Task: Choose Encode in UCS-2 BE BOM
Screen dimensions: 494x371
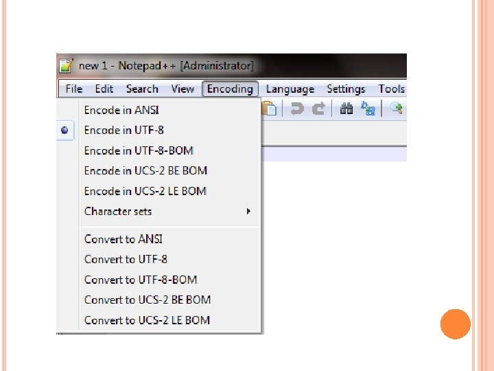Action: click(170, 170)
